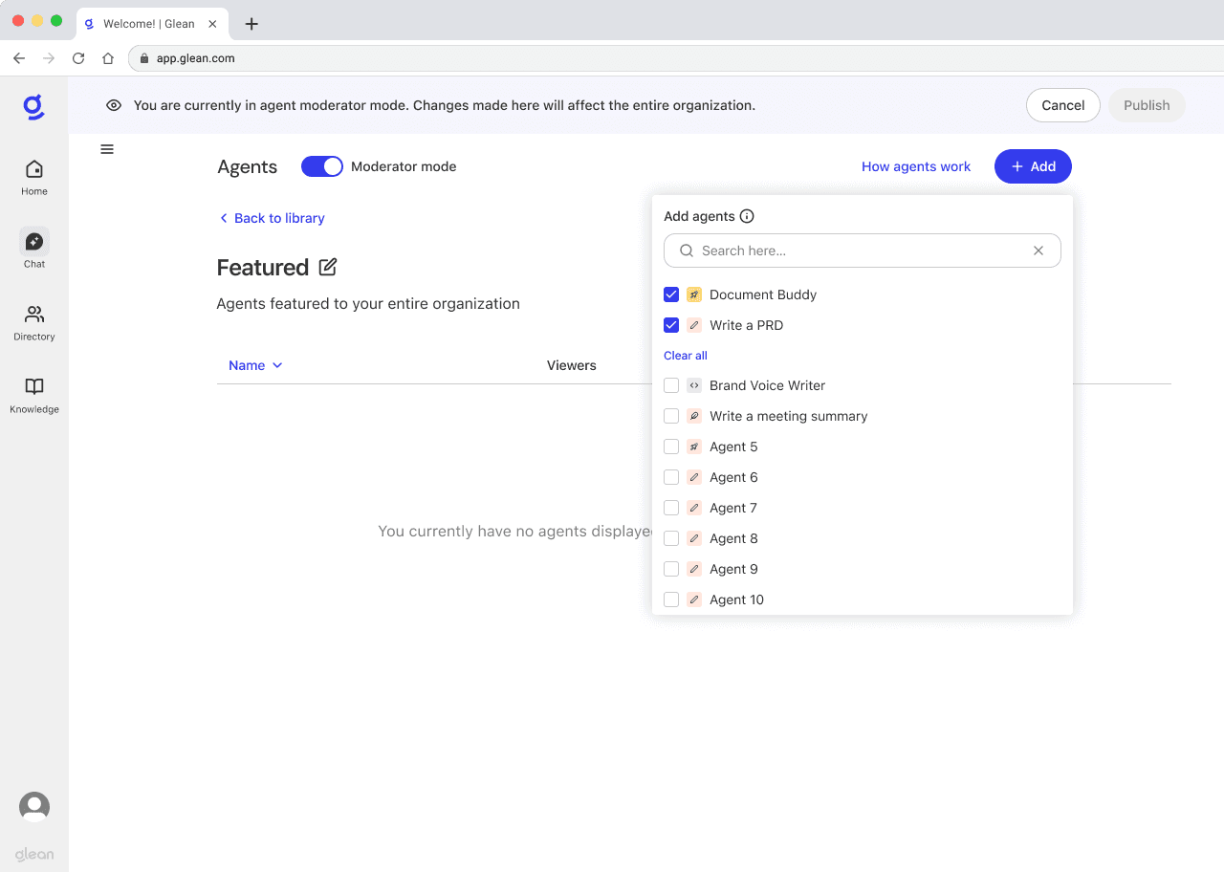Go back in the browser

(19, 58)
